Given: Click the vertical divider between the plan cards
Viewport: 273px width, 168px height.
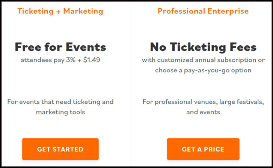Looking at the screenshot, I should click(132, 84).
